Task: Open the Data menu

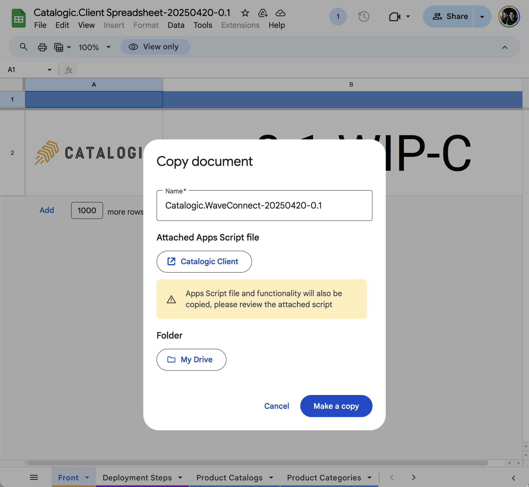Action: pos(176,25)
